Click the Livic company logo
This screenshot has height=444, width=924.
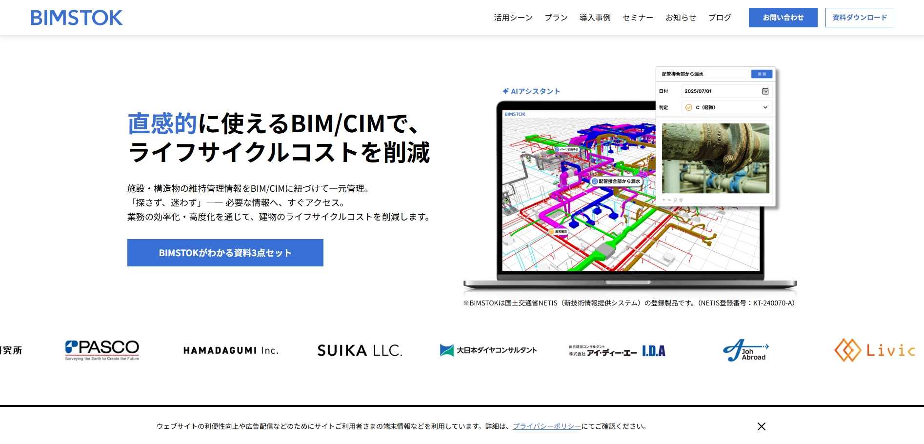pyautogui.click(x=875, y=350)
